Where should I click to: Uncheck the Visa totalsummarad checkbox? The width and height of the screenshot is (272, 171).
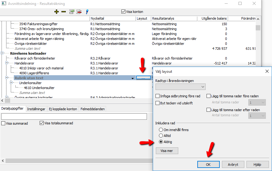41,123
